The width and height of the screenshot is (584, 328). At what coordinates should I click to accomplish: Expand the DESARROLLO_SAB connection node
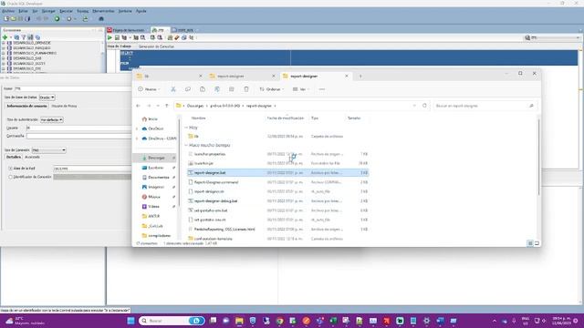[4, 58]
